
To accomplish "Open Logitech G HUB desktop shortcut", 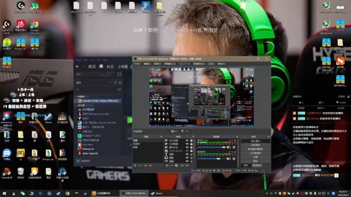I will pyautogui.click(x=7, y=28).
